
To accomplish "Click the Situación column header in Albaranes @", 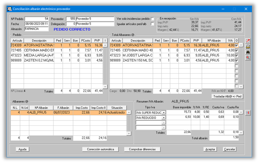I will pyautogui.click(x=117, y=108).
